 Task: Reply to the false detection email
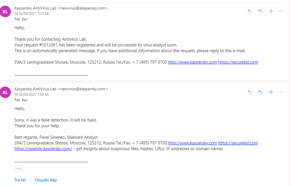250,92
